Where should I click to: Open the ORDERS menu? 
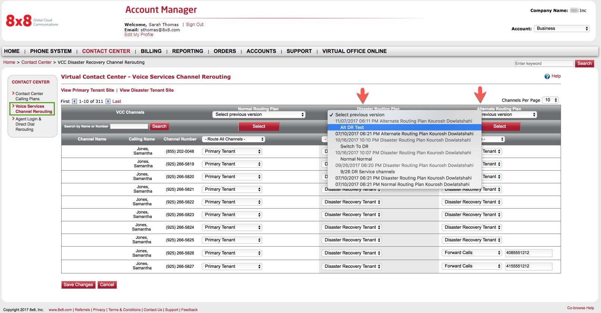[x=225, y=51]
